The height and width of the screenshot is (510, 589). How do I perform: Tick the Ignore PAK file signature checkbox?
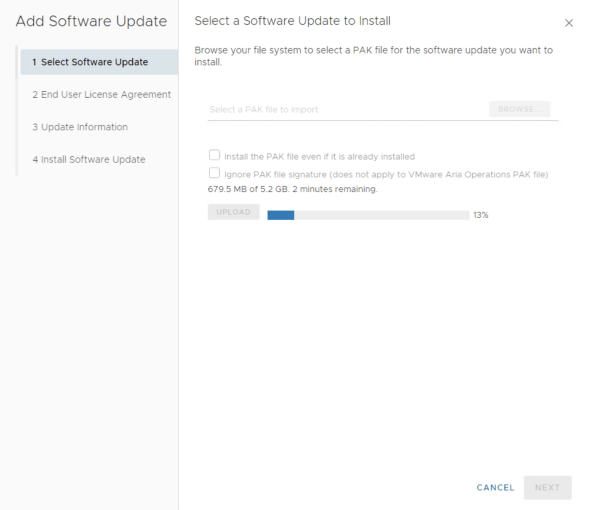(215, 173)
